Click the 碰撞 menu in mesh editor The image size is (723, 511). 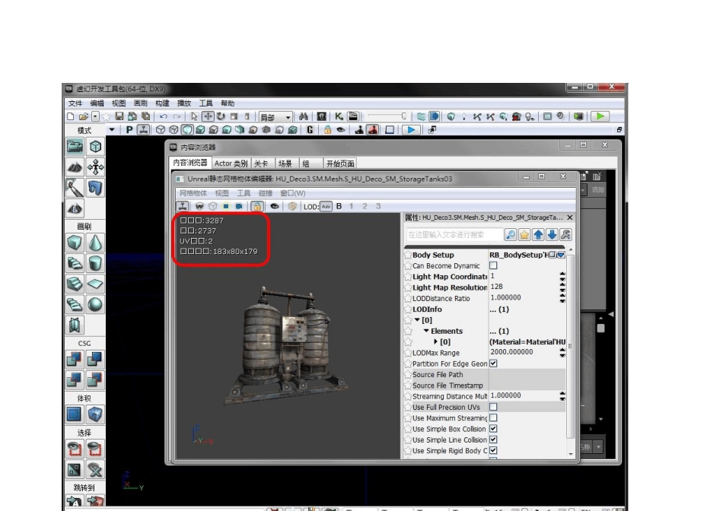point(265,193)
